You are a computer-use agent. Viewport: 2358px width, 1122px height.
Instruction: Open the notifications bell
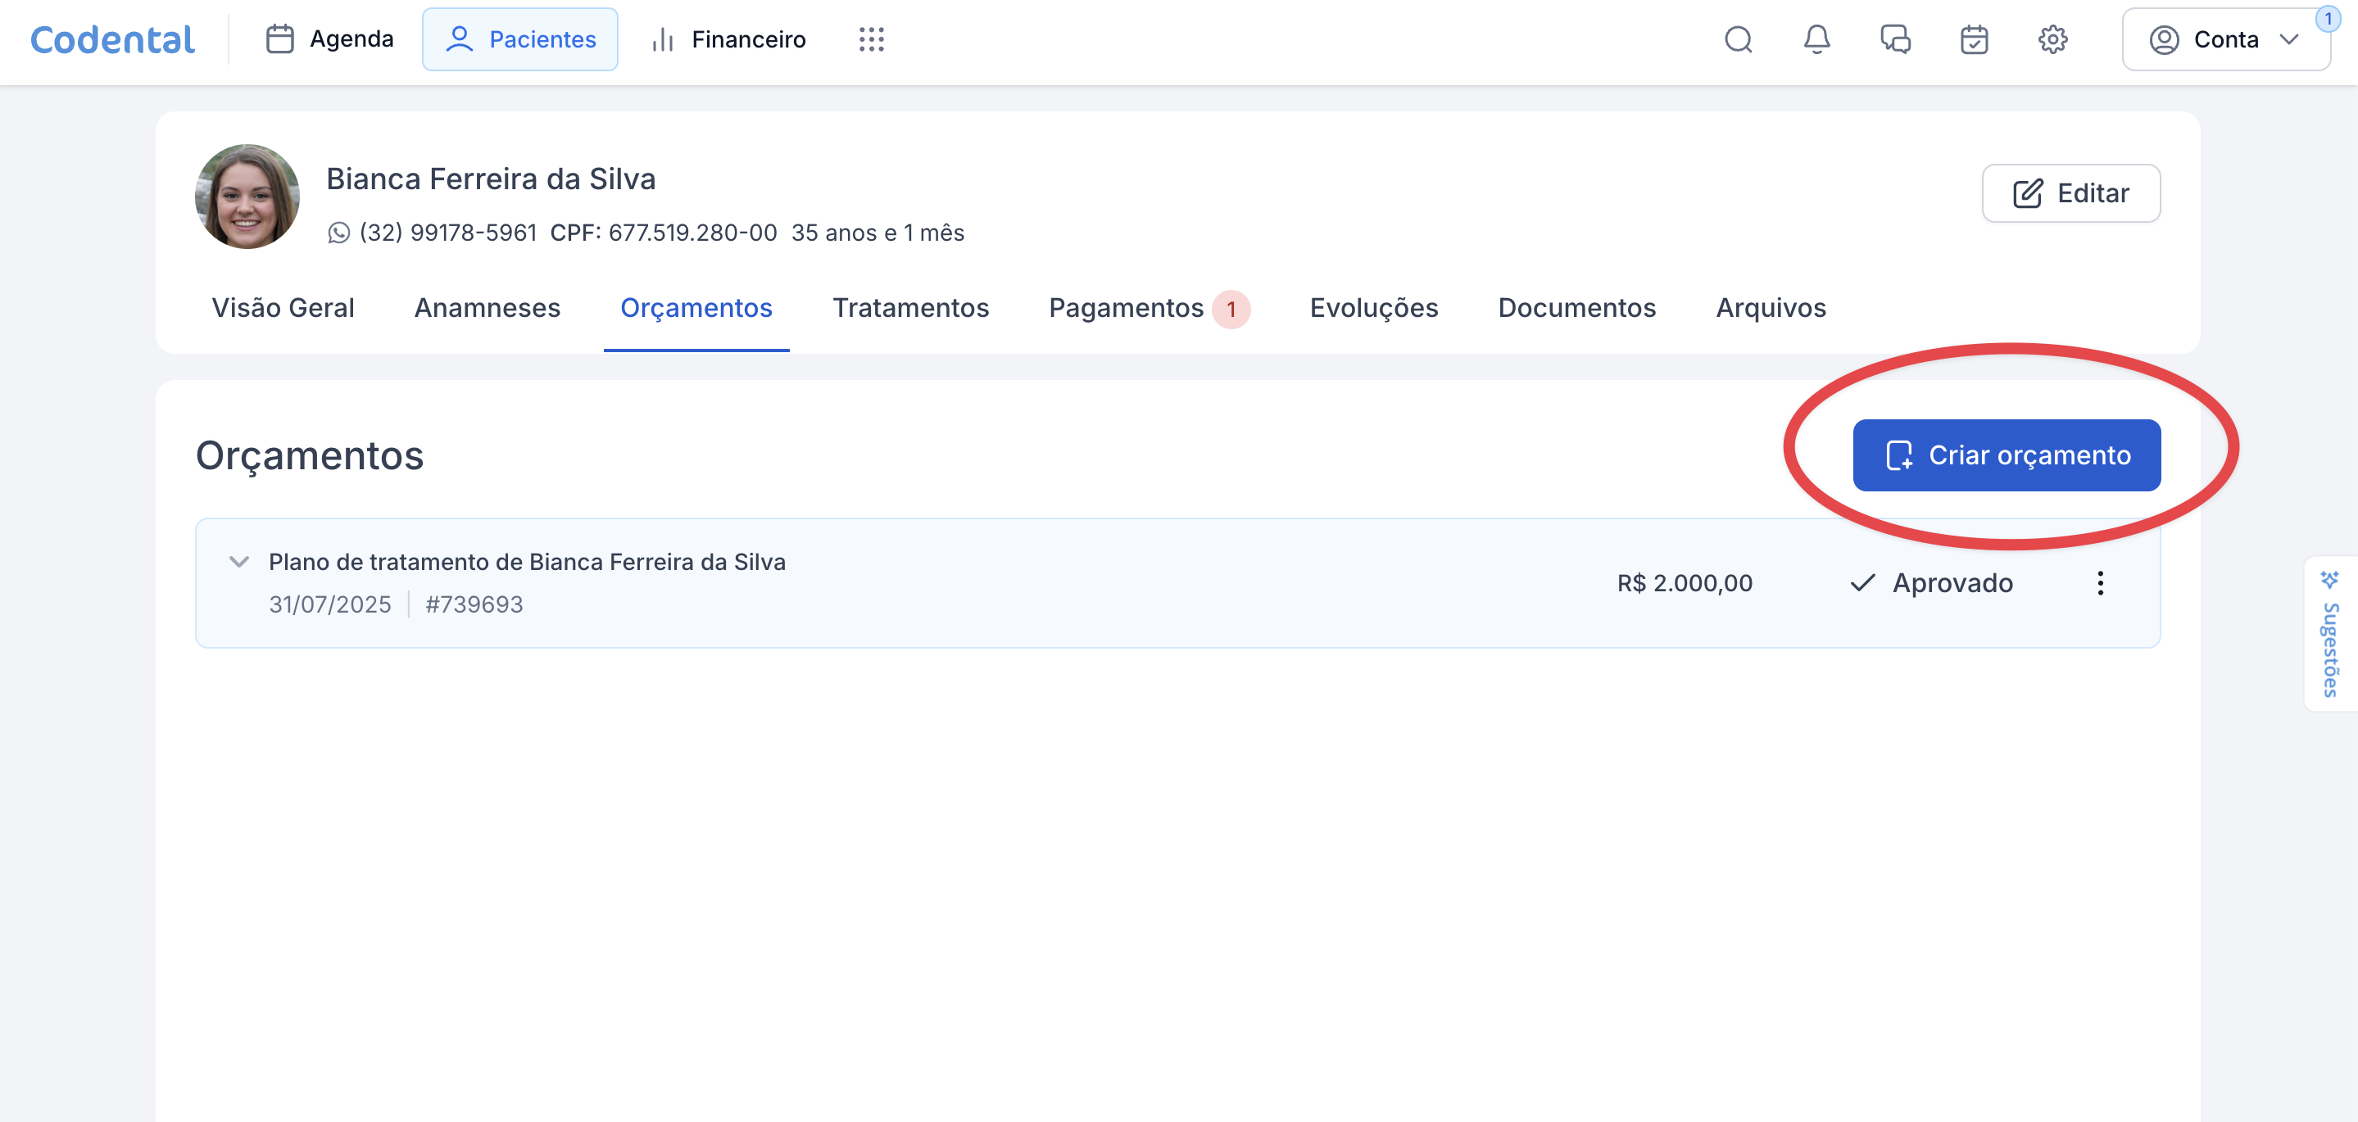tap(1816, 39)
